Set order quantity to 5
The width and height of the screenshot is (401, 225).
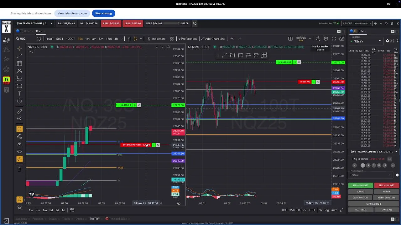(x=374, y=165)
